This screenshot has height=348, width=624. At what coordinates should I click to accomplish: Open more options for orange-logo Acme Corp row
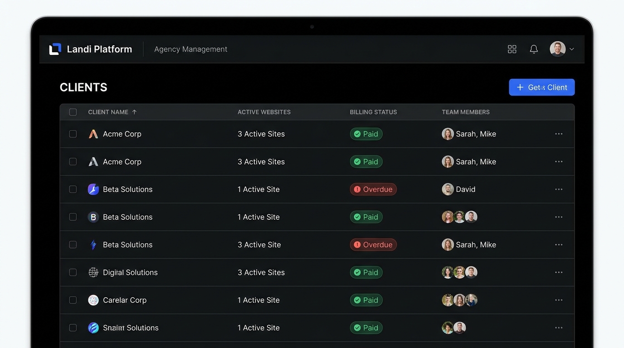[x=559, y=134]
